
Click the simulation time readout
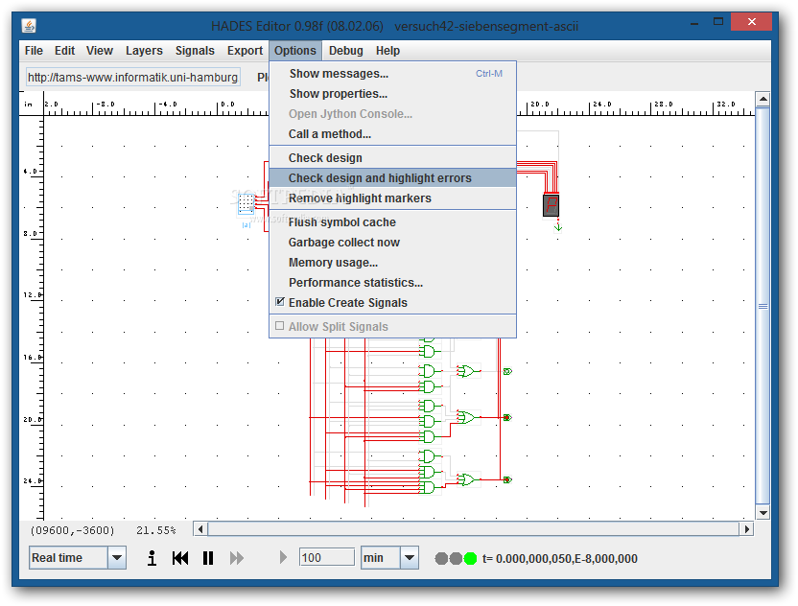pyautogui.click(x=560, y=559)
